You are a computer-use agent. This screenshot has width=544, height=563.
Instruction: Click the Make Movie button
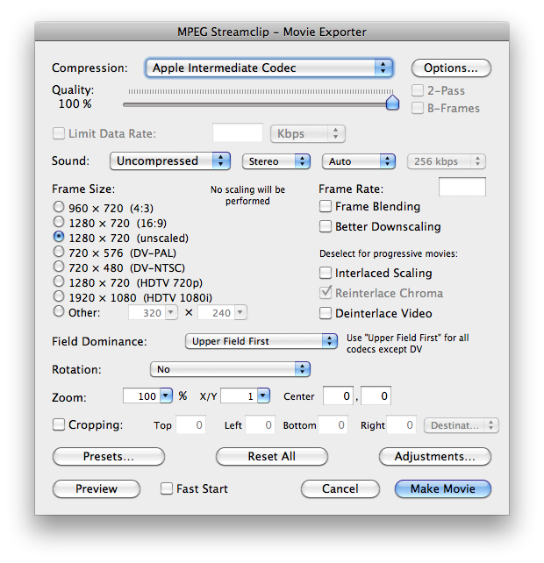tap(443, 488)
